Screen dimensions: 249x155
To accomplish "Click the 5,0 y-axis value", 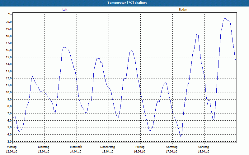I will coord(10,127).
